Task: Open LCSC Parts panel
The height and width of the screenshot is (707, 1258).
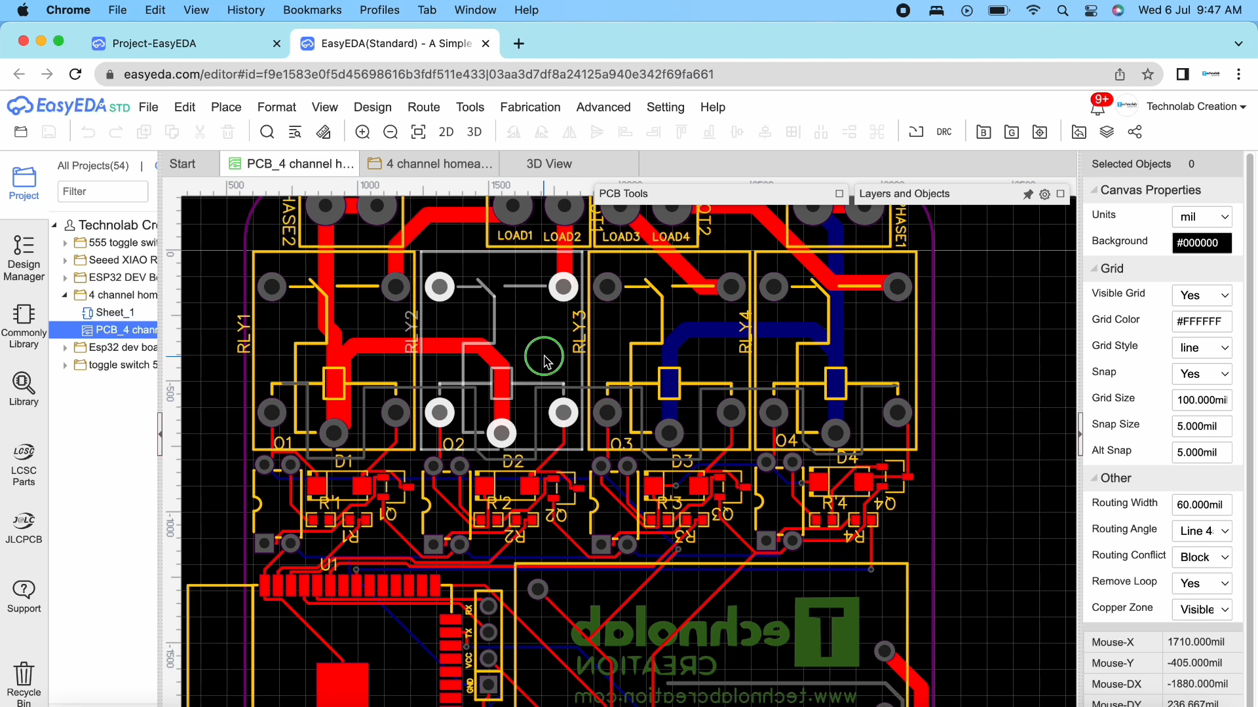Action: tap(24, 465)
